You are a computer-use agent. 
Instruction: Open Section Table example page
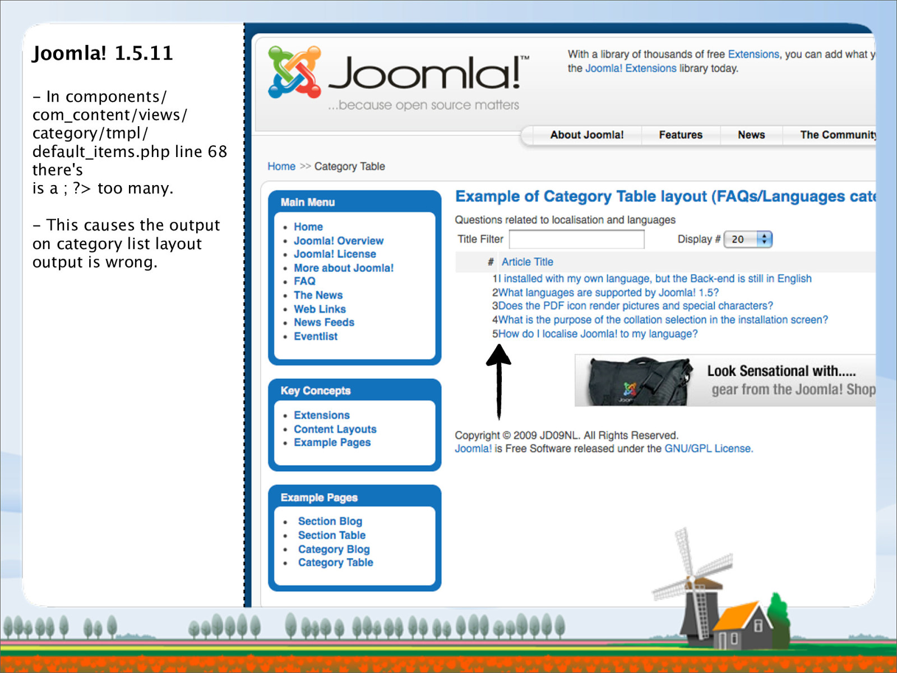pyautogui.click(x=332, y=535)
